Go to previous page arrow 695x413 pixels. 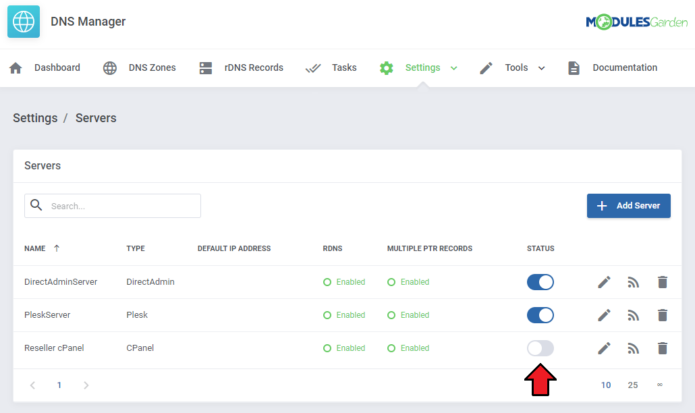pyautogui.click(x=32, y=385)
